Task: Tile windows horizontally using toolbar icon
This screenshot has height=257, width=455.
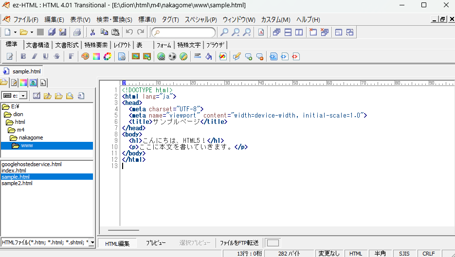Action: 288,32
